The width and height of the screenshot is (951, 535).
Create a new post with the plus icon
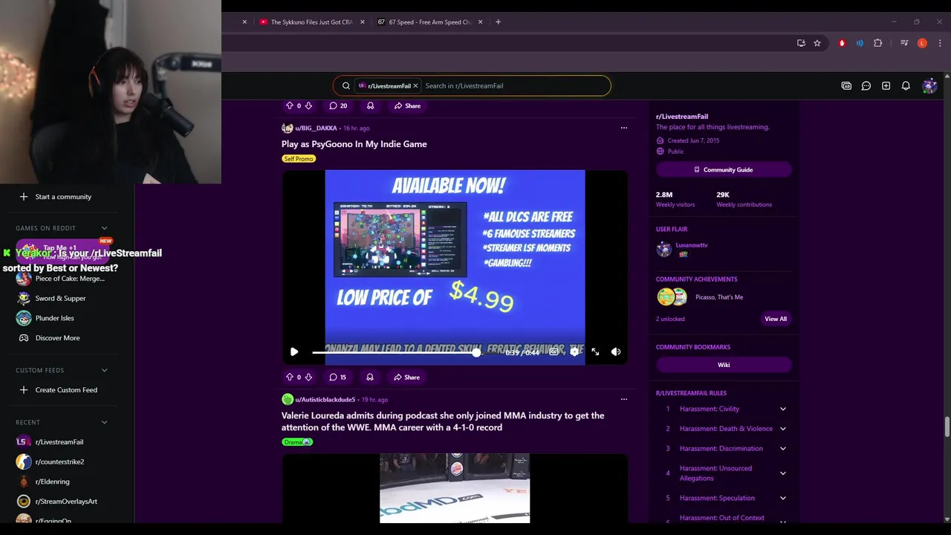click(886, 85)
